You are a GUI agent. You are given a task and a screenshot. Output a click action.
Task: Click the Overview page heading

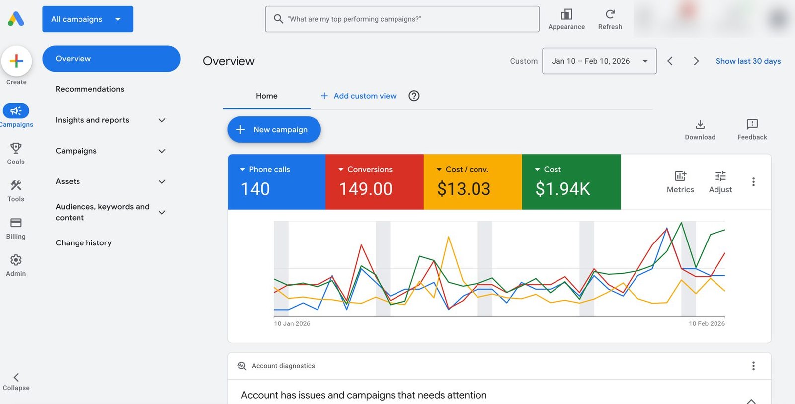[229, 61]
